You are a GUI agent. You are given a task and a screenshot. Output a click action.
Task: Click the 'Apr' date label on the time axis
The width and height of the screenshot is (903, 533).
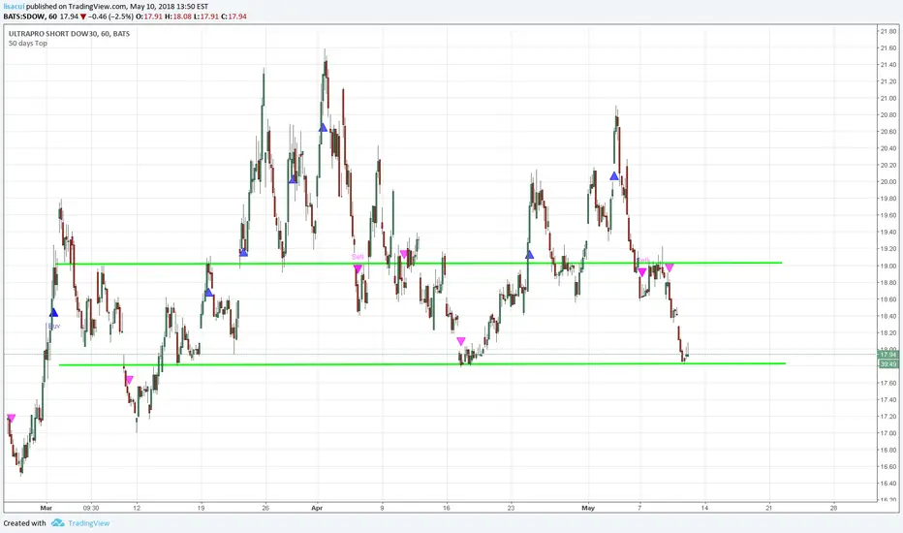click(x=317, y=508)
